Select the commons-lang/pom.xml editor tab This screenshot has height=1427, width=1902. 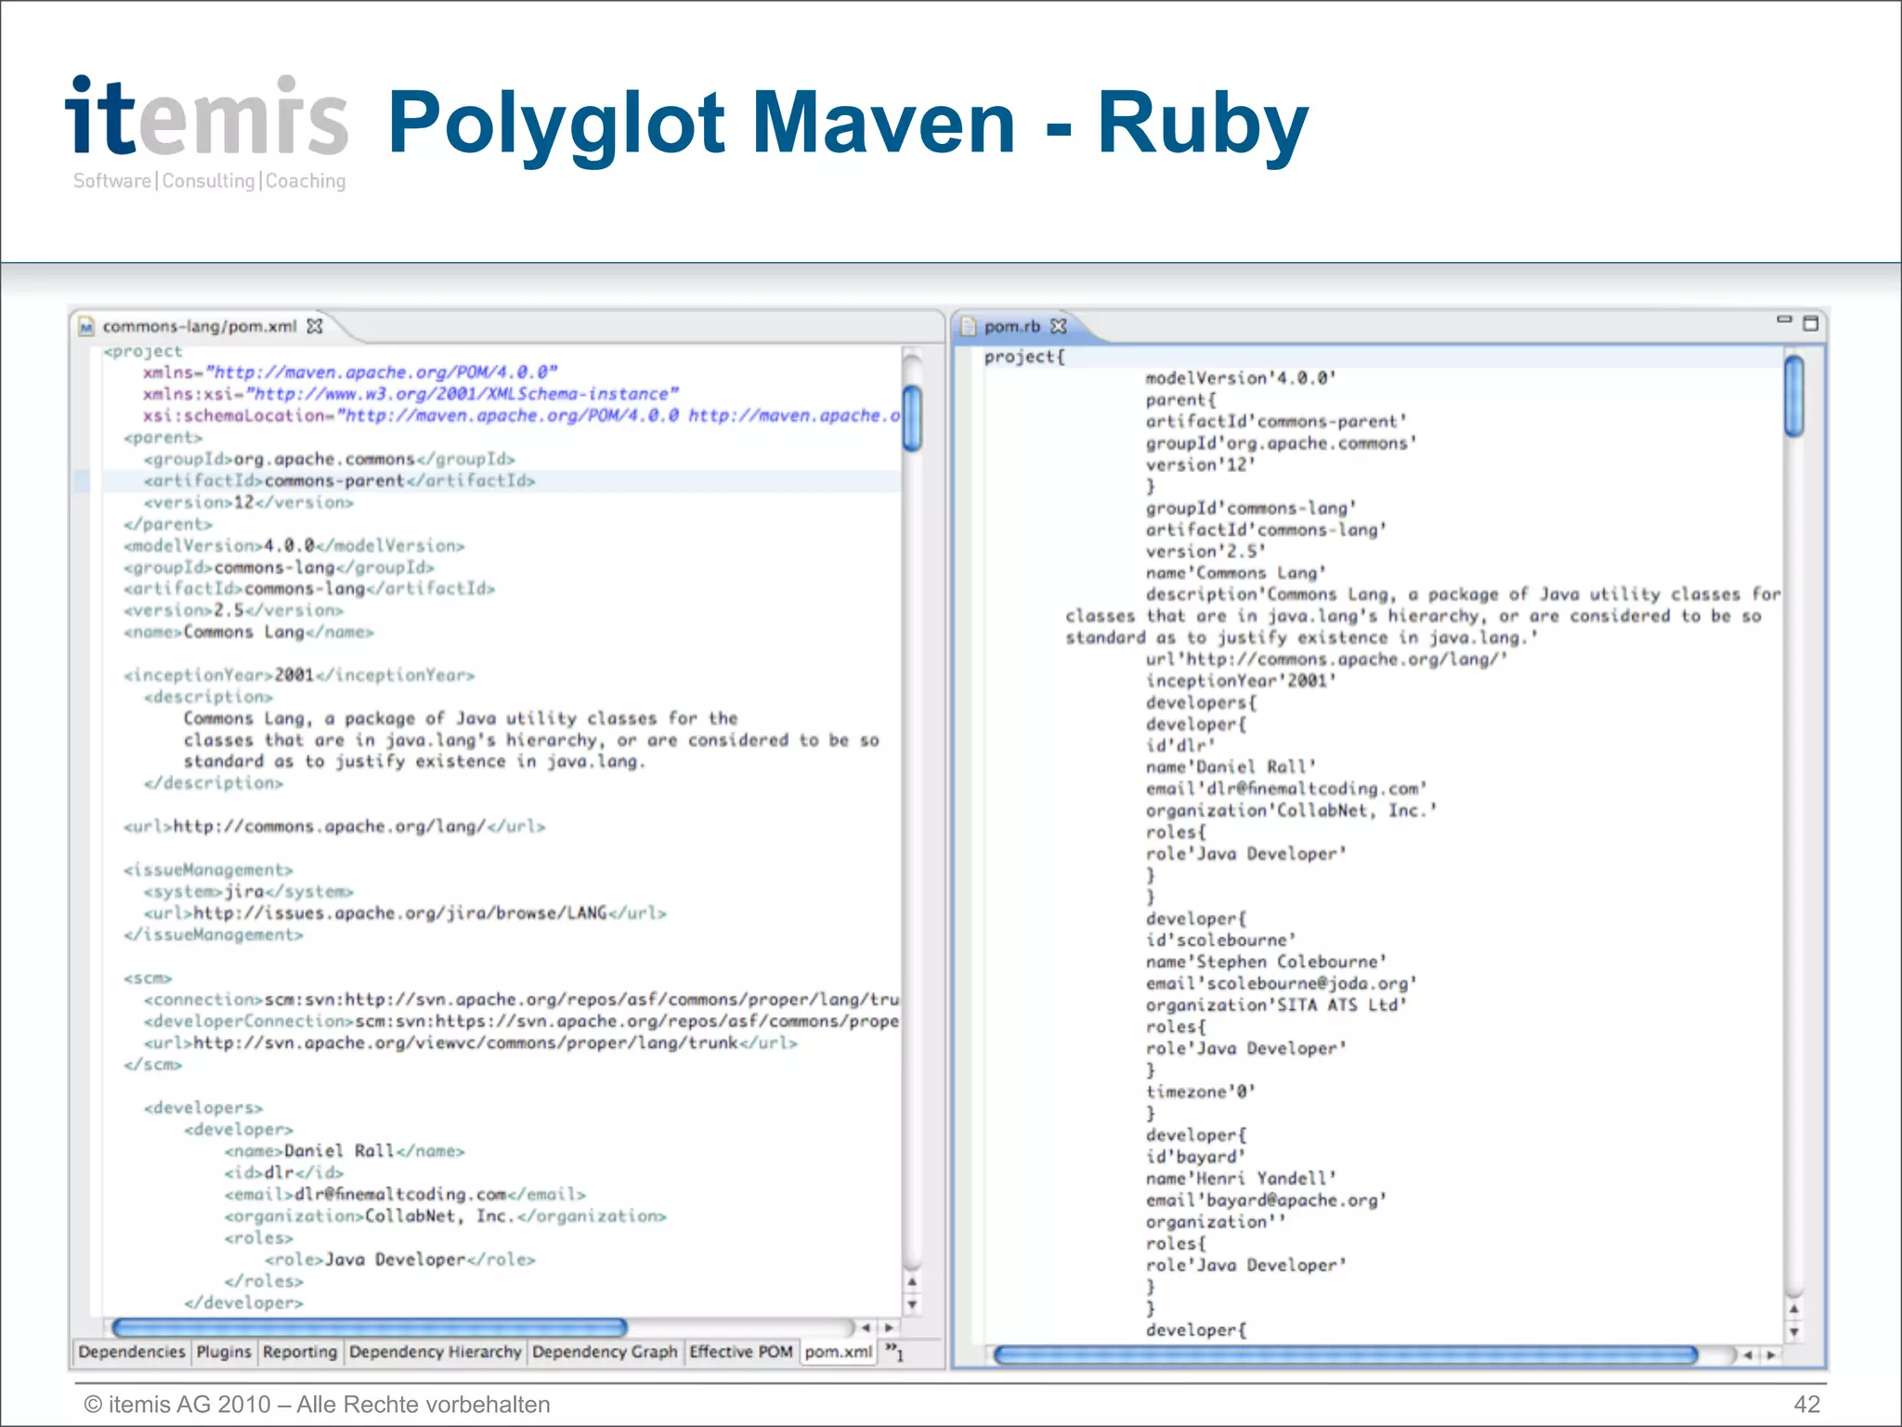pos(200,326)
